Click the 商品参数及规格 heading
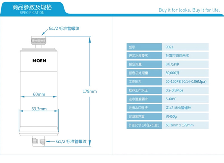Screen dimensions: 224x163 tap(32, 7)
